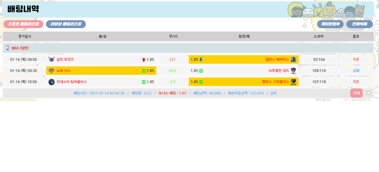Viewport: 379px width, 172px height.
Task: Click the Charlotte Hornets team logo
Action: click(52, 59)
